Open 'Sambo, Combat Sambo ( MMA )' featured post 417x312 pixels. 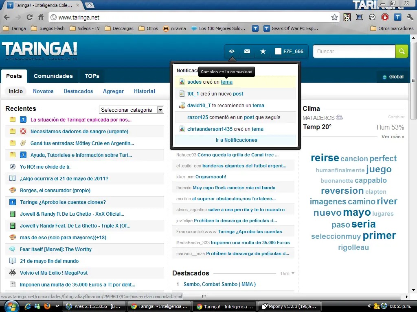click(219, 284)
